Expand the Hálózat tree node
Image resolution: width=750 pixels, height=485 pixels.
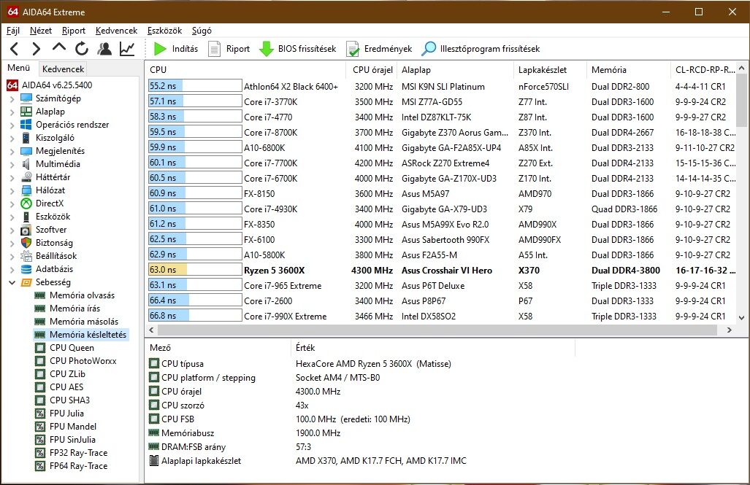click(12, 190)
